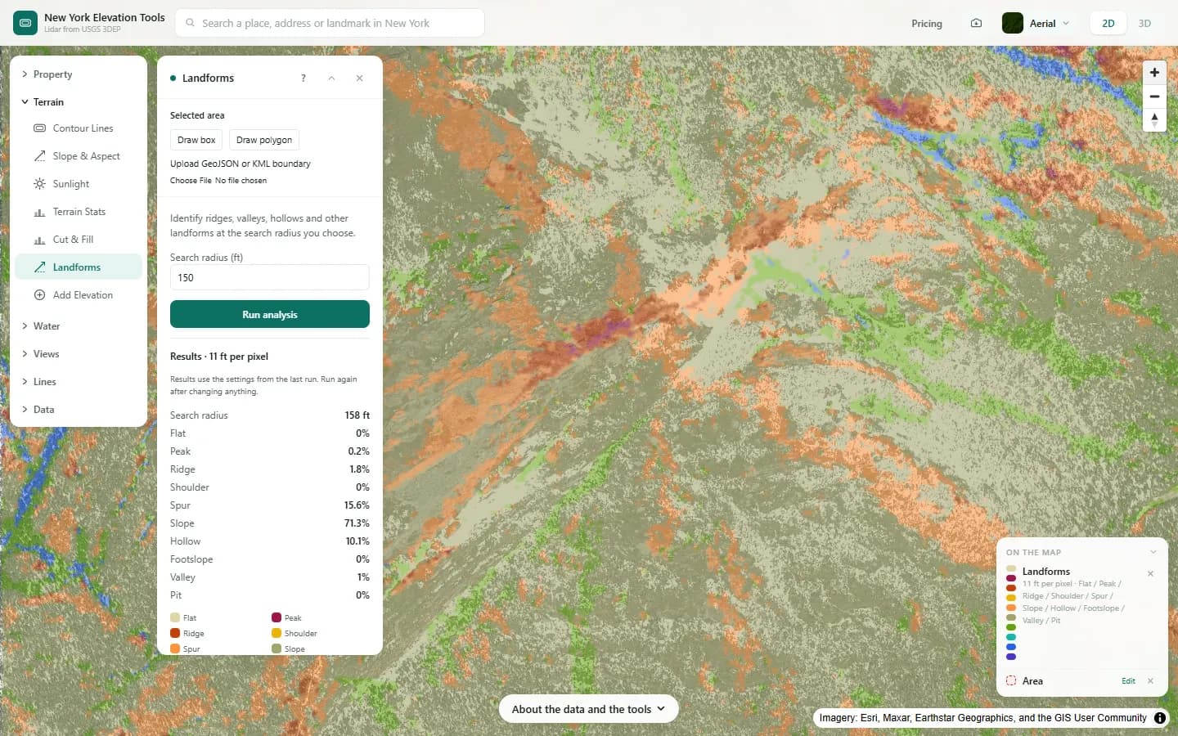Expand the Lines section

point(79,382)
